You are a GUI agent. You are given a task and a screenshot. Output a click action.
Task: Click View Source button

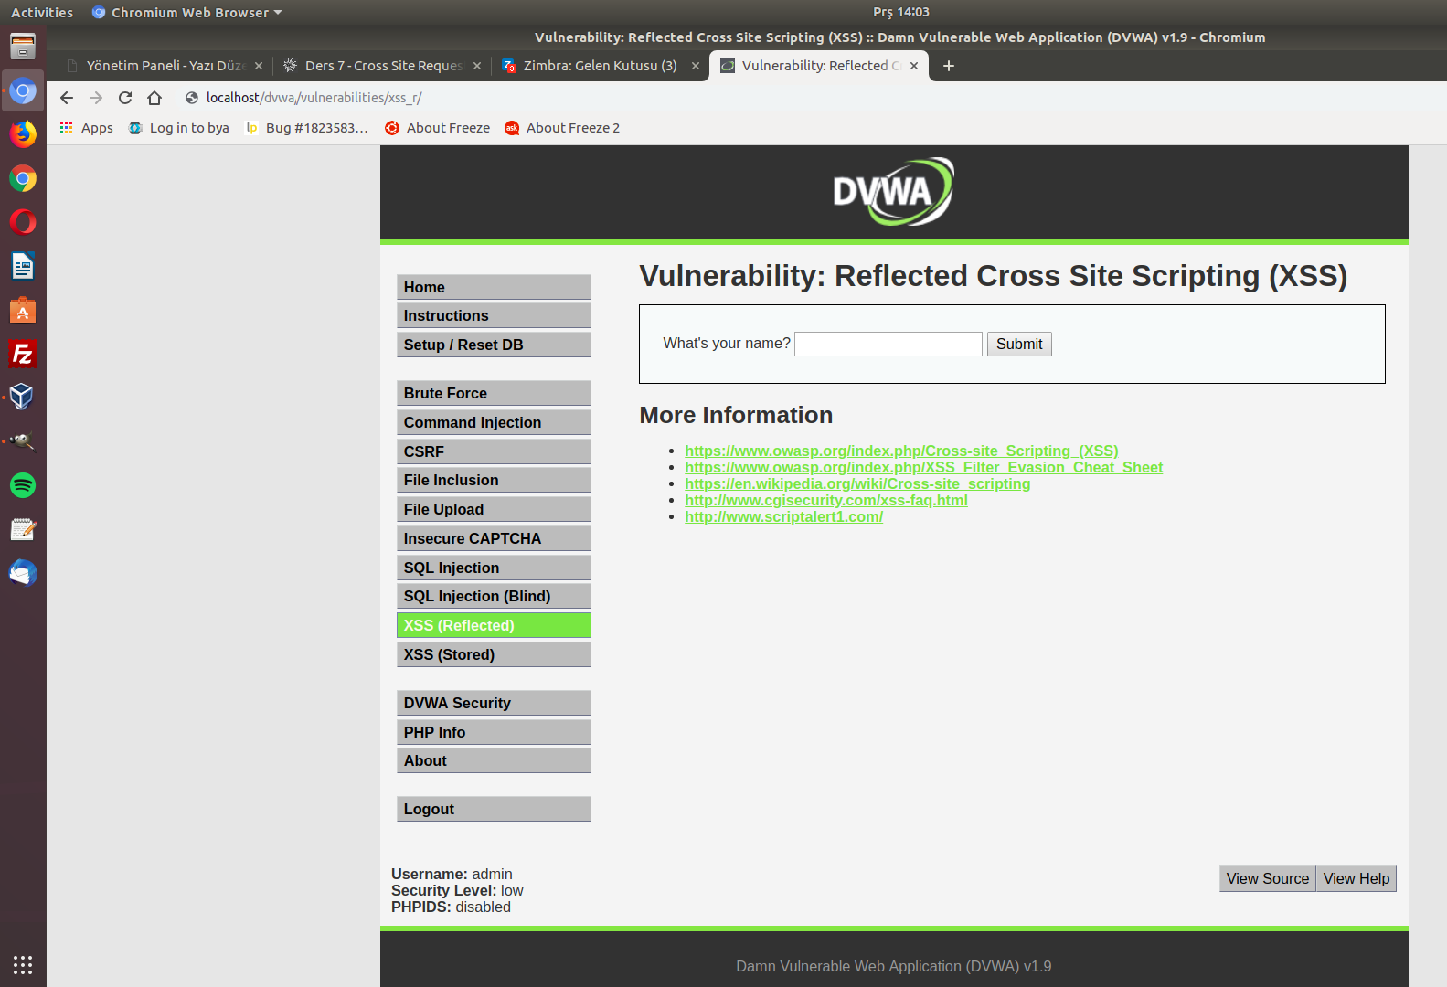point(1268,878)
